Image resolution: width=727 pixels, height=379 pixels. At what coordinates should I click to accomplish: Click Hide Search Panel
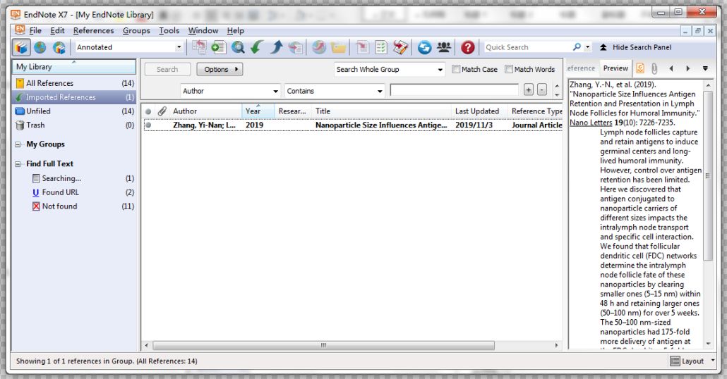(636, 47)
